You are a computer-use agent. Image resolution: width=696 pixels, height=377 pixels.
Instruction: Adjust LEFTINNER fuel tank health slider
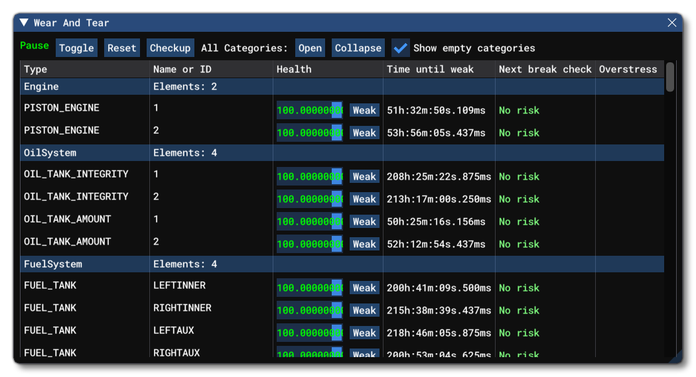point(310,288)
